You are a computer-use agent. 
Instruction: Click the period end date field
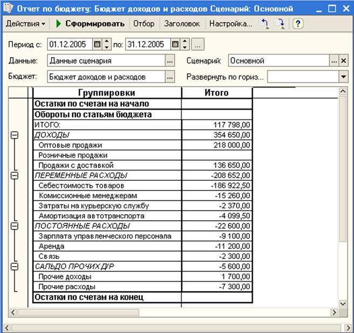pyautogui.click(x=148, y=44)
